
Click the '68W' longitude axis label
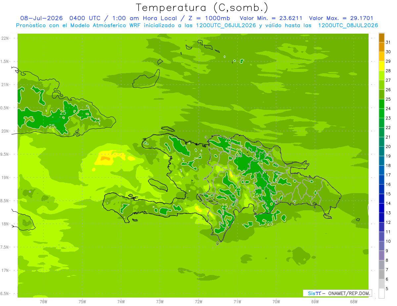point(353,301)
